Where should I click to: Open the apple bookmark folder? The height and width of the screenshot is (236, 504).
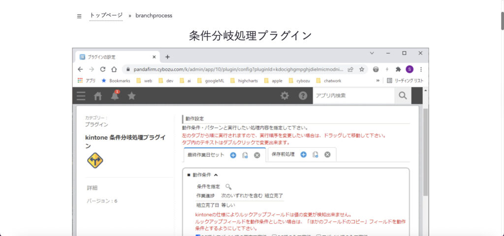(274, 81)
